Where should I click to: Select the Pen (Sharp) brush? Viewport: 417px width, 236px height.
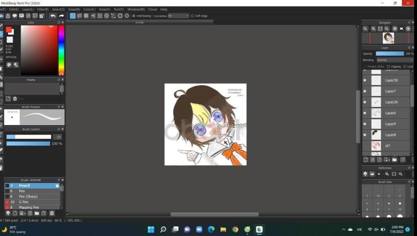click(32, 197)
